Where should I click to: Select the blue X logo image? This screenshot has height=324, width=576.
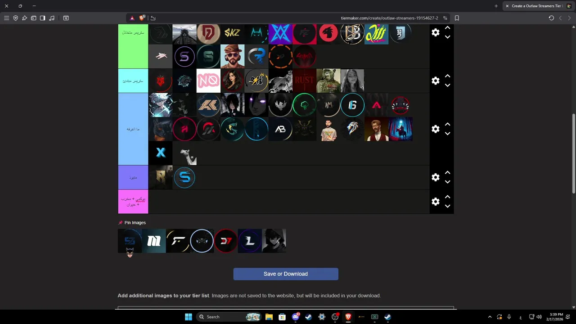(x=160, y=153)
